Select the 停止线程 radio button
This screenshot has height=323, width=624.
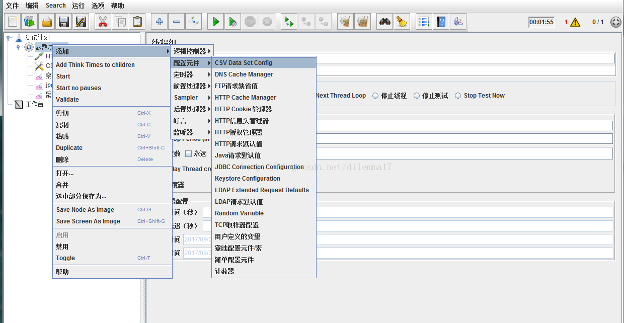[x=375, y=96]
